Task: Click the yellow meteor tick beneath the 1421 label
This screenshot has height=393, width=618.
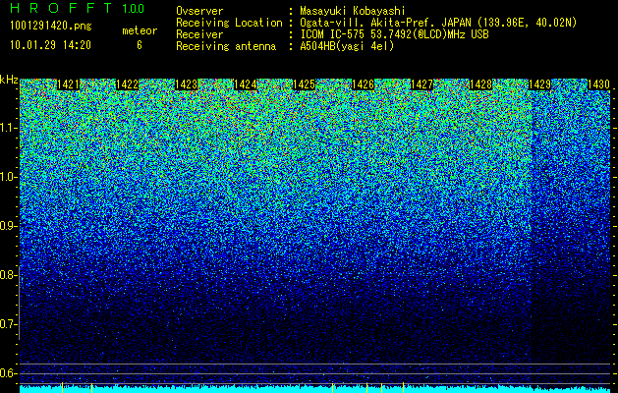Action: click(x=62, y=387)
